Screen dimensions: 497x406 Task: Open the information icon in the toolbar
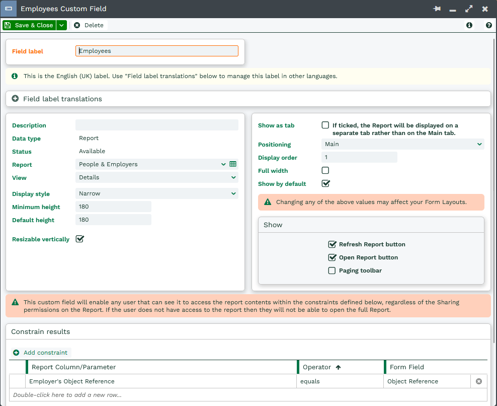point(469,25)
